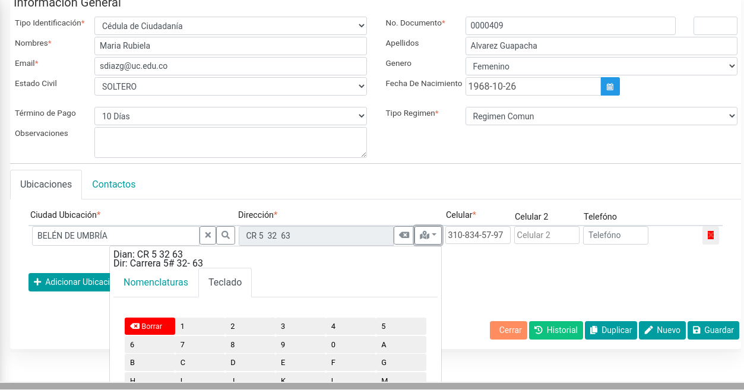Click the Fecha De Nacimiento date field
The width and height of the screenshot is (744, 390).
tap(533, 87)
